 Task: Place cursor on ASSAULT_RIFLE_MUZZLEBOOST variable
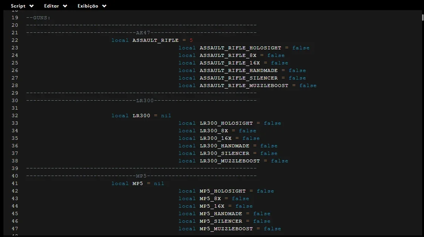coord(244,86)
